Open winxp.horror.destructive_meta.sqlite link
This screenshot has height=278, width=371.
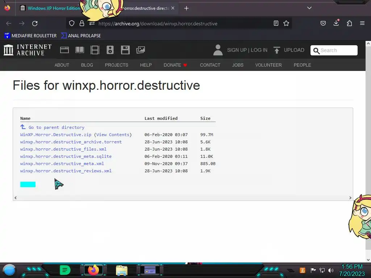66,156
